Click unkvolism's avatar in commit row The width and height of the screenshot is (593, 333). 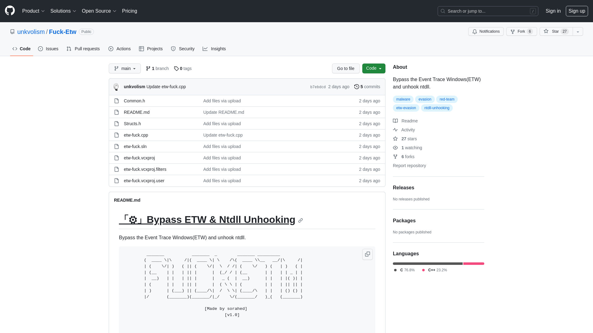click(x=116, y=87)
